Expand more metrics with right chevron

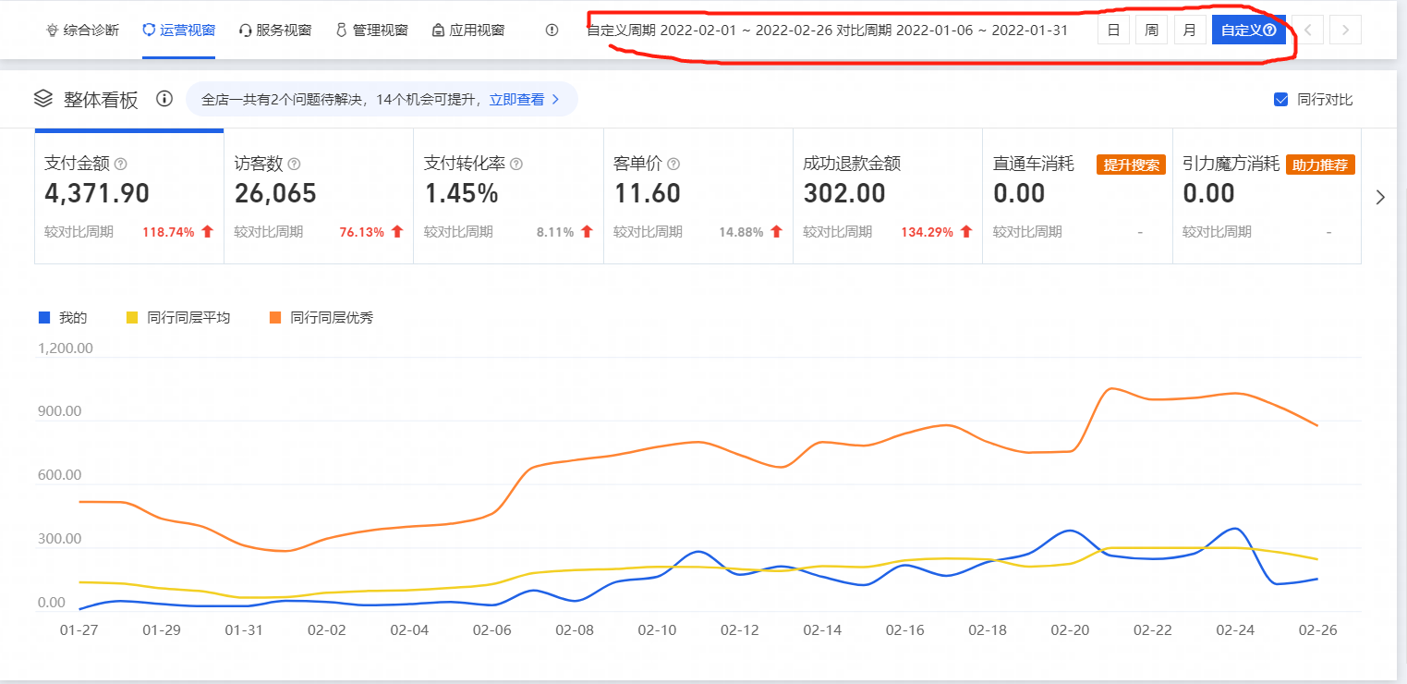tap(1380, 197)
